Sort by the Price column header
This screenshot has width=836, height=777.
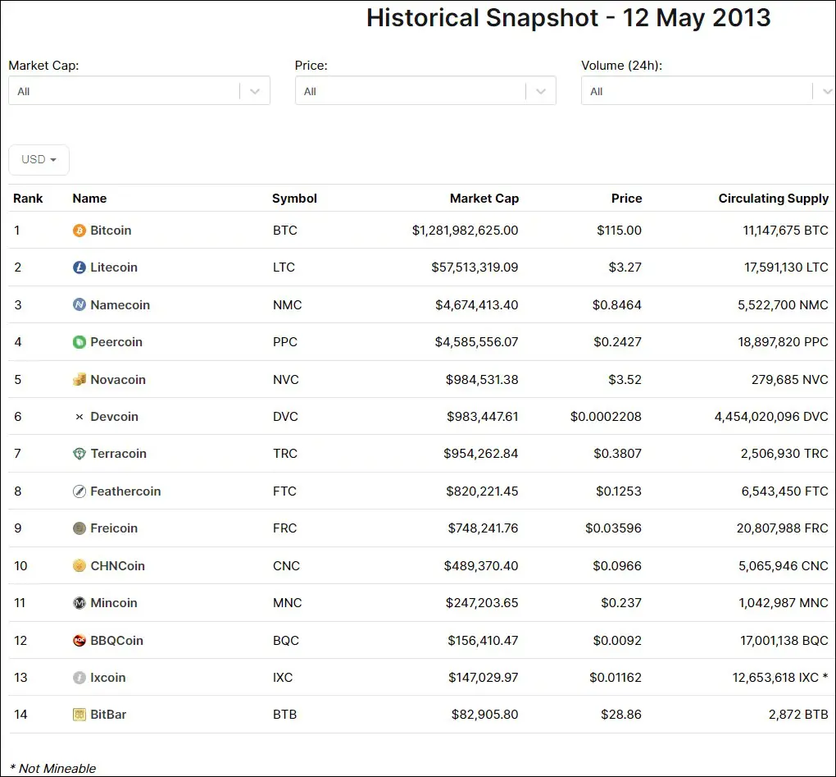(626, 199)
